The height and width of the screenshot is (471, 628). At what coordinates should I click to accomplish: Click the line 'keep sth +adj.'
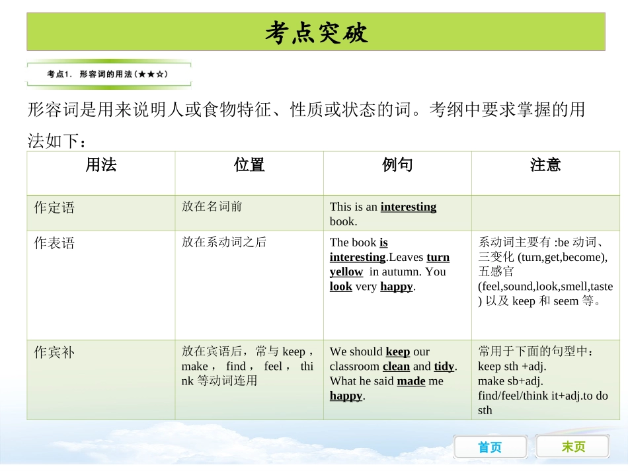[x=512, y=366]
